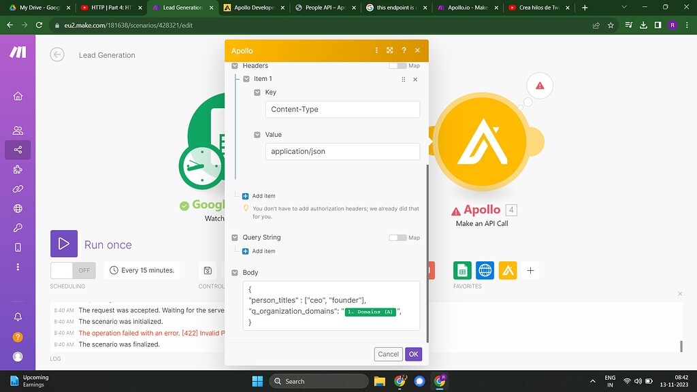The image size is (697, 392).
Task: Enable the Map toggle for Query String
Action: (398, 238)
